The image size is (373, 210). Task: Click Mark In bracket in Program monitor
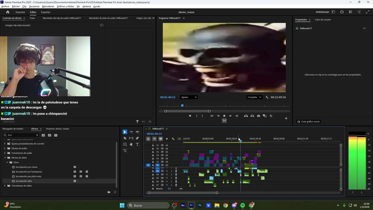(x=197, y=116)
